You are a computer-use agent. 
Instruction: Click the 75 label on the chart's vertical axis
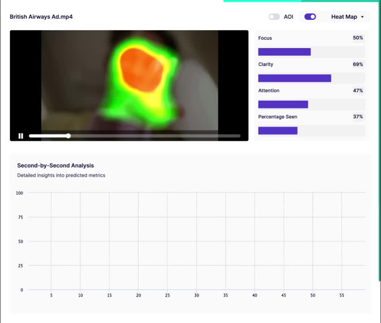tap(21, 217)
